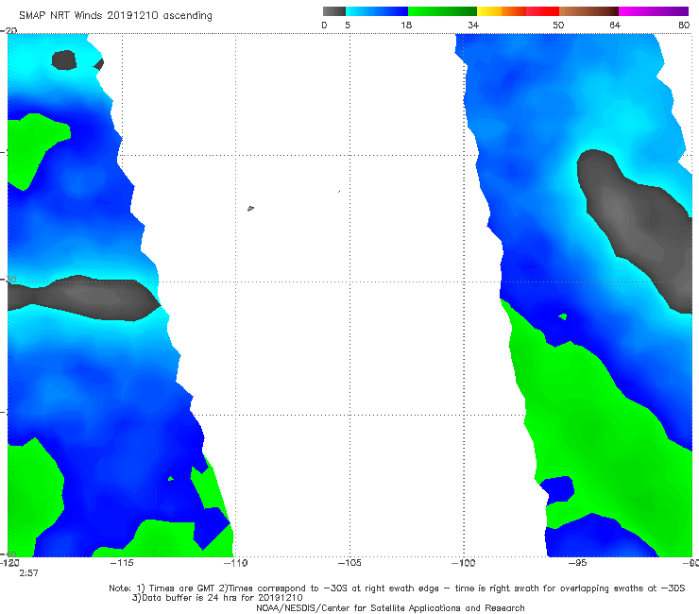This screenshot has height=614, width=699.
Task: Click the color bar label "5"
Action: point(348,25)
